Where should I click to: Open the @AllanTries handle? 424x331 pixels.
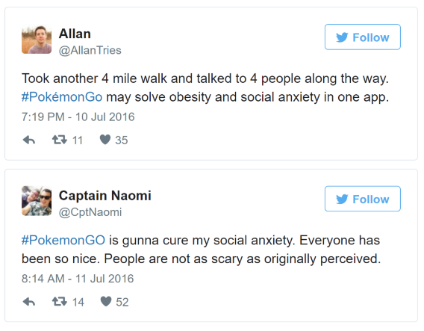[x=90, y=50]
